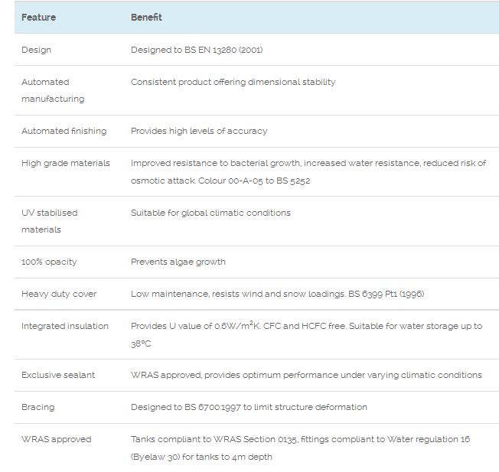
Task: Click "Designed to BS EN 13280 (2001)" text
Action: (197, 50)
